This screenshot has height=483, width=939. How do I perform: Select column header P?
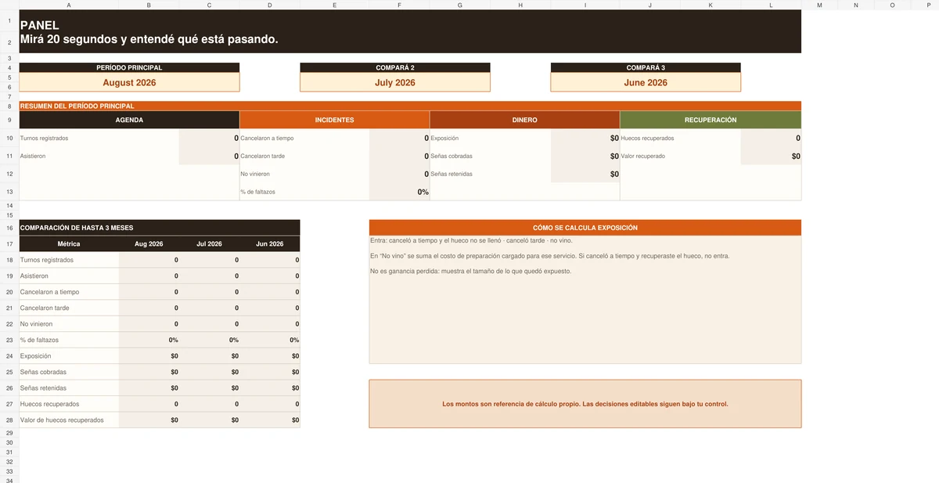pyautogui.click(x=928, y=5)
